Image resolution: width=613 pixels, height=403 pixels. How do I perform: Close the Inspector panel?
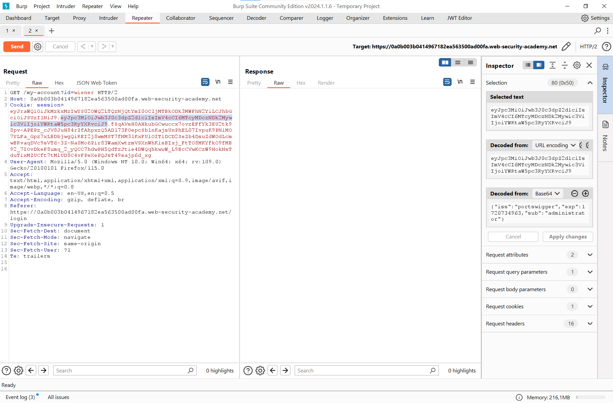[x=589, y=65]
